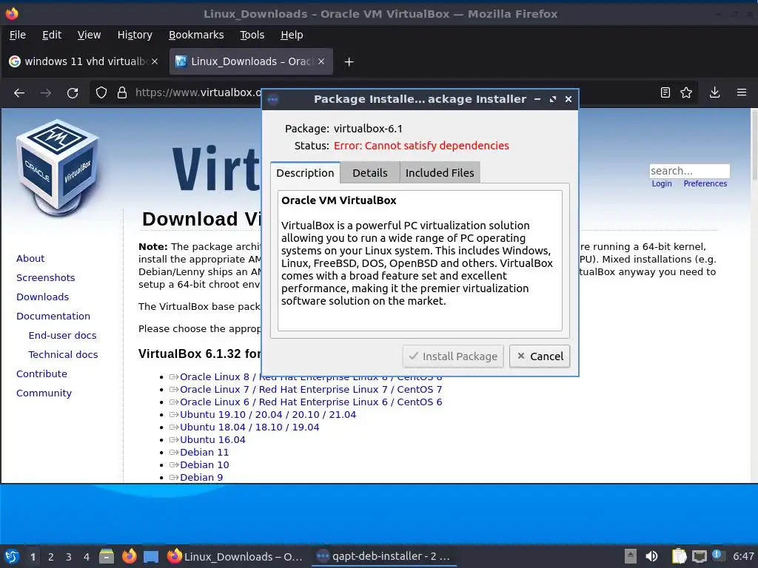Download the Debian 11 package
The height and width of the screenshot is (568, 758).
(x=204, y=452)
